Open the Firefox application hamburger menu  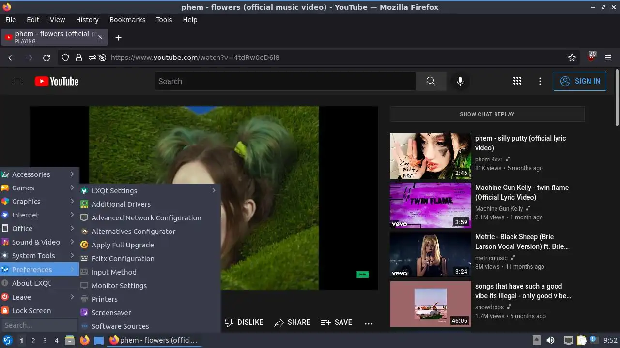(x=608, y=58)
